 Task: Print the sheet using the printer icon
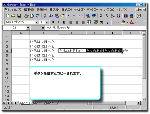[x=26, y=16]
